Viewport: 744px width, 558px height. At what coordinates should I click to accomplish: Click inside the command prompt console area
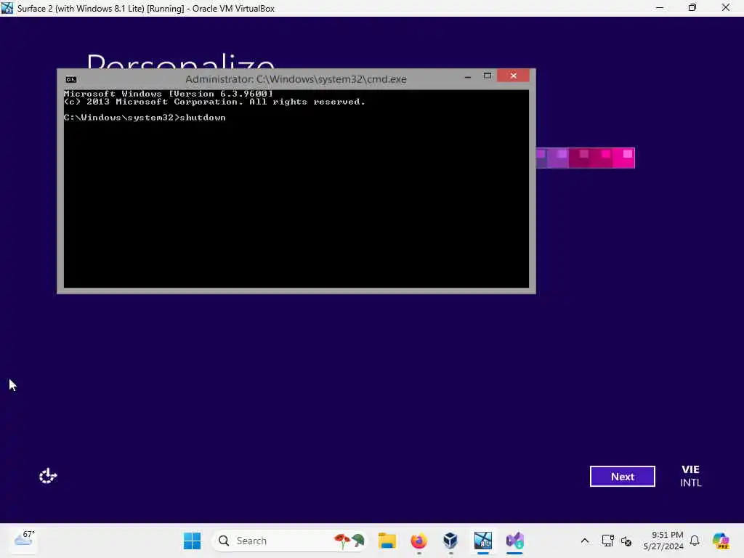(296, 189)
